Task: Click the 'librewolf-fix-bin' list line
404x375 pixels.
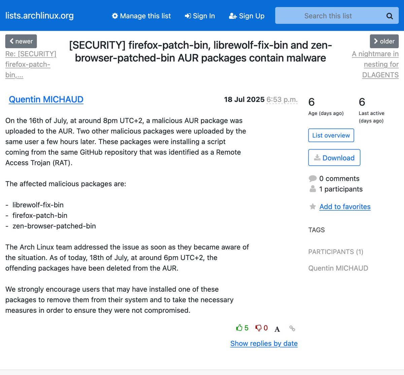Action: [38, 205]
